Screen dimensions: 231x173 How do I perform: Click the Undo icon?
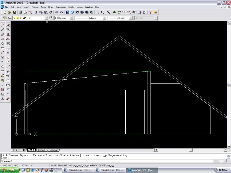pos(57,12)
